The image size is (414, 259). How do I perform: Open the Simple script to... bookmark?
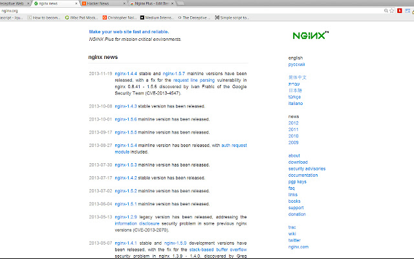(232, 17)
